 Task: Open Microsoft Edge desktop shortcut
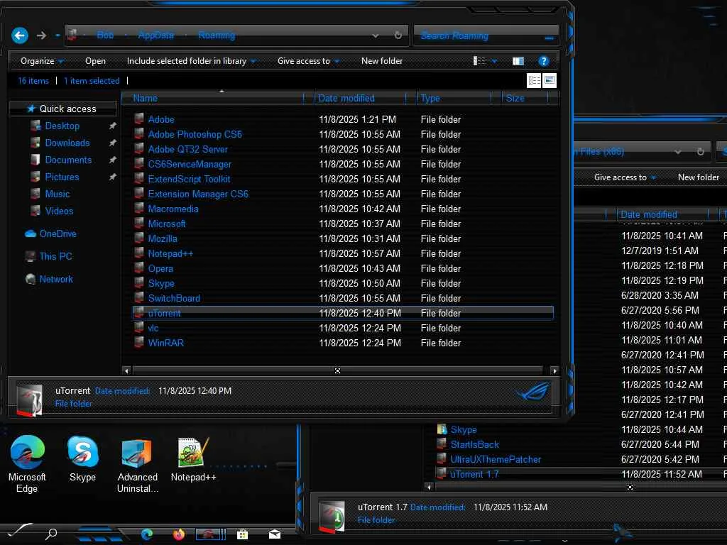(27, 464)
